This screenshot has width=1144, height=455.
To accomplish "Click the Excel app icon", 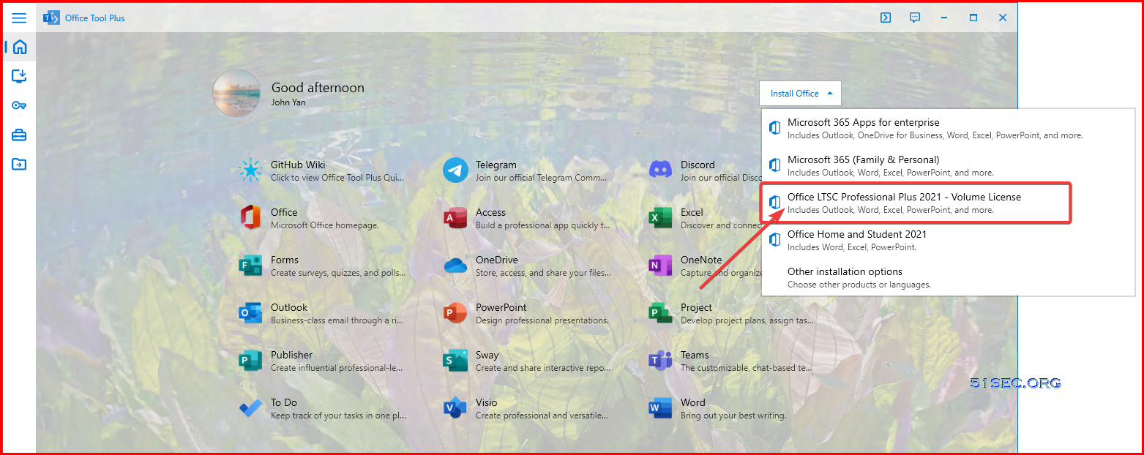I will tap(660, 218).
